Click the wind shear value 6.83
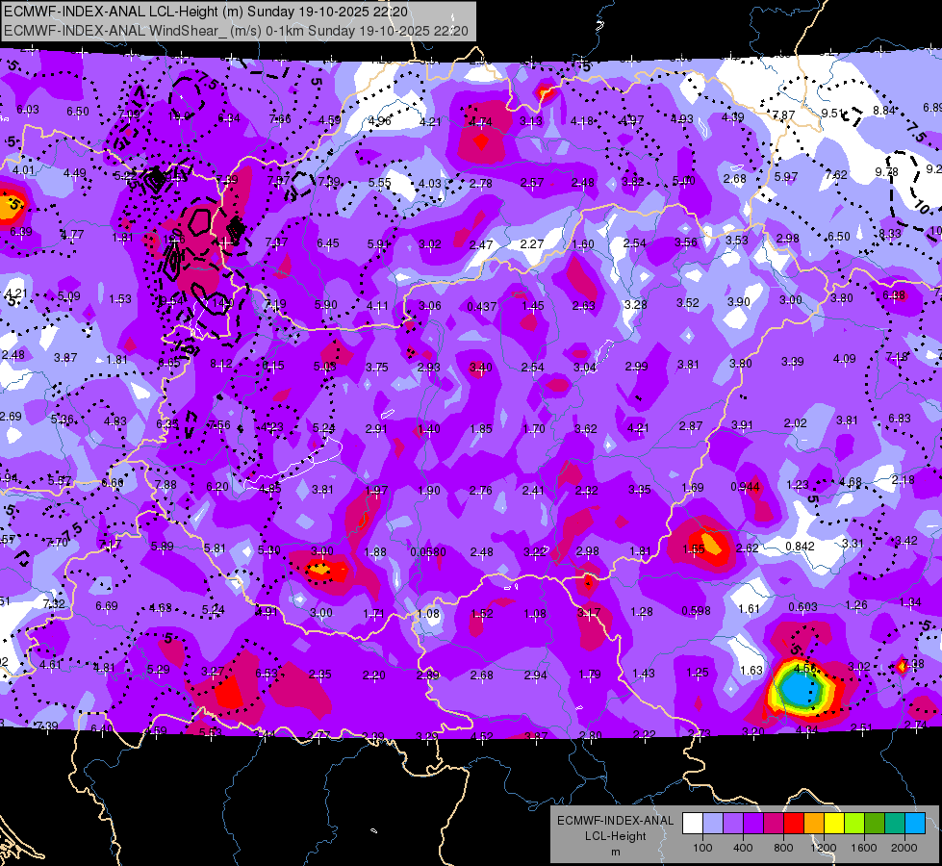 [900, 419]
